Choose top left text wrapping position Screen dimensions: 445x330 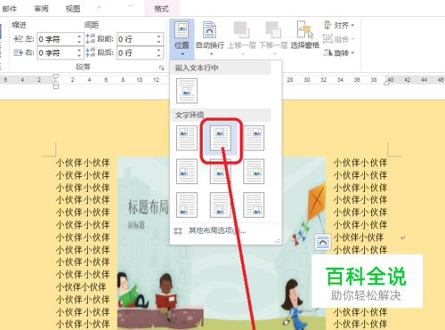click(187, 138)
